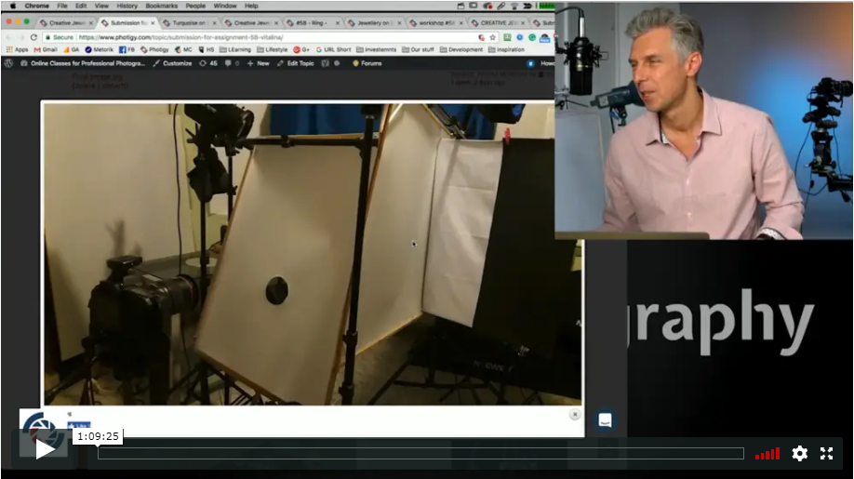Switch to the Turquoise on tab
Viewport: 854px width, 479px height.
click(x=189, y=23)
